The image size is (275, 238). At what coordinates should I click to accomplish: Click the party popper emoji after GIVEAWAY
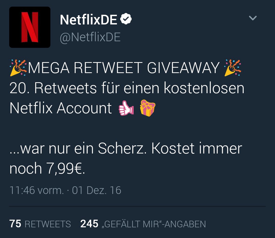(x=233, y=68)
